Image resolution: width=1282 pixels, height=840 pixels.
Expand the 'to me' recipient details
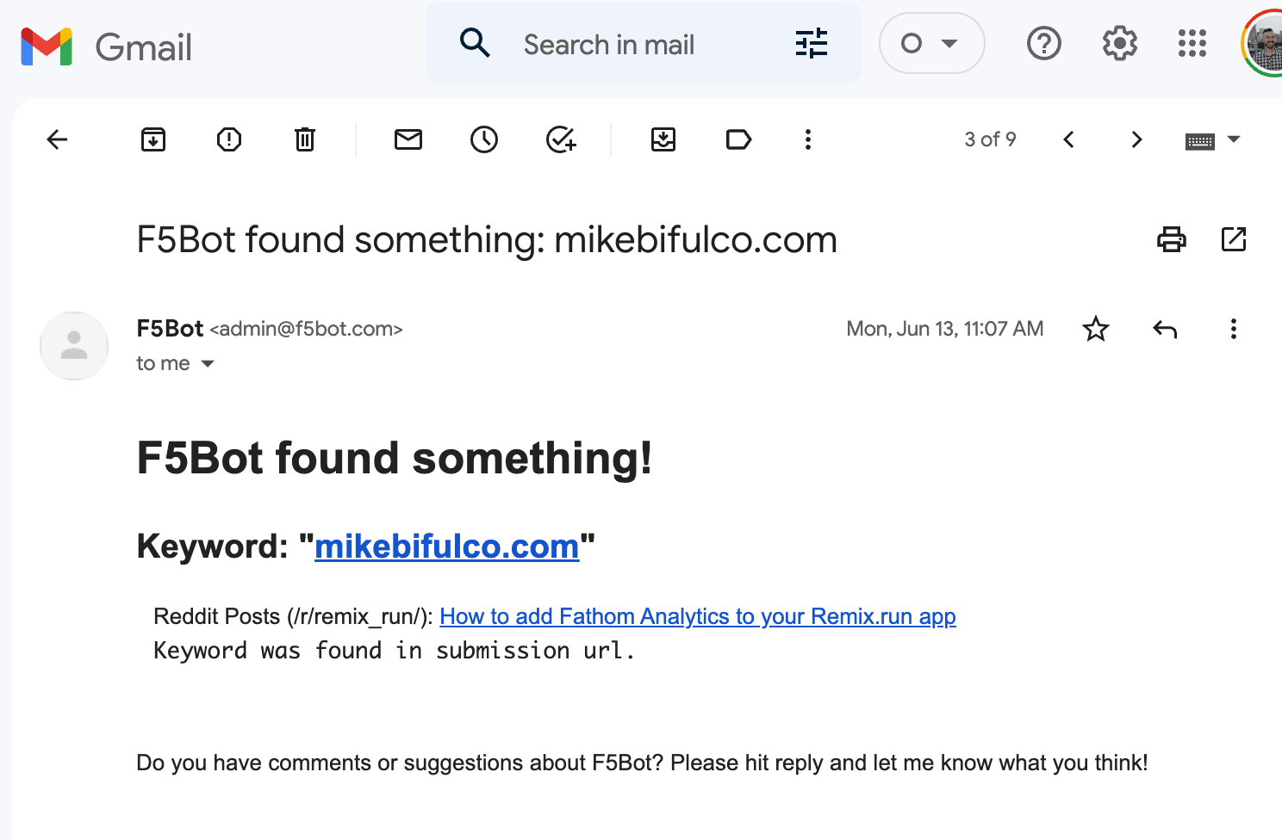(x=208, y=363)
